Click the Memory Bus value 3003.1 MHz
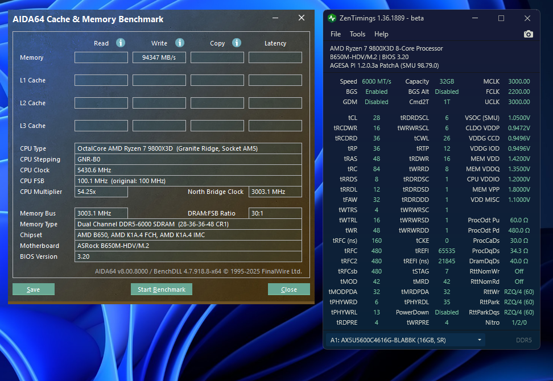This screenshot has height=381, width=553. click(101, 213)
